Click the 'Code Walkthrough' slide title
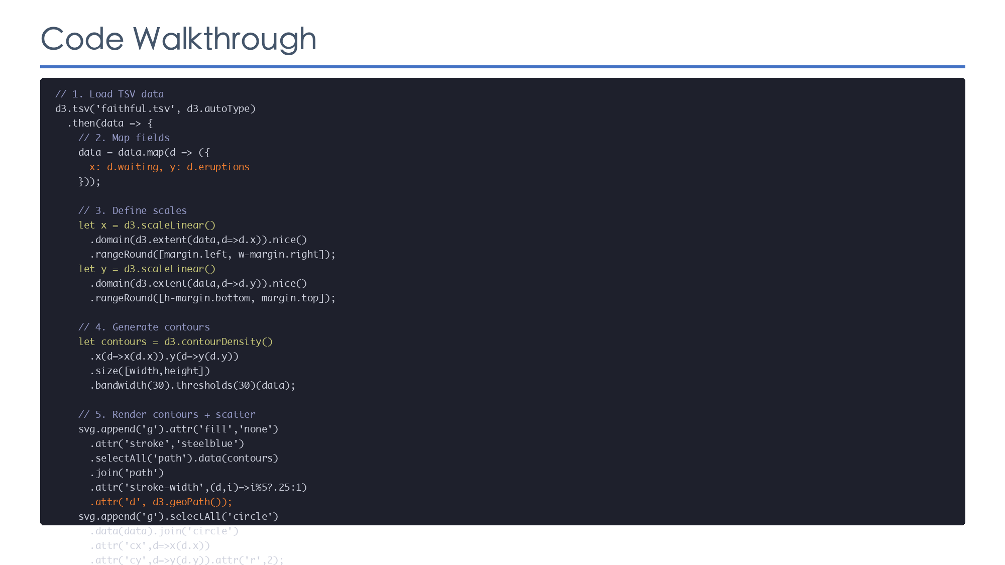The height and width of the screenshot is (565, 1005). [178, 39]
